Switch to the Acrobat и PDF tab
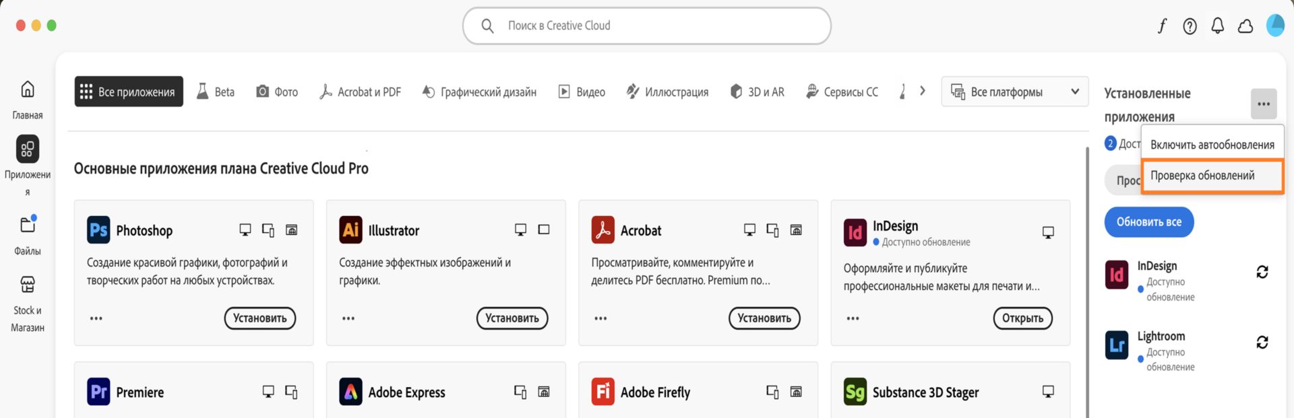The height and width of the screenshot is (418, 1294). (360, 92)
